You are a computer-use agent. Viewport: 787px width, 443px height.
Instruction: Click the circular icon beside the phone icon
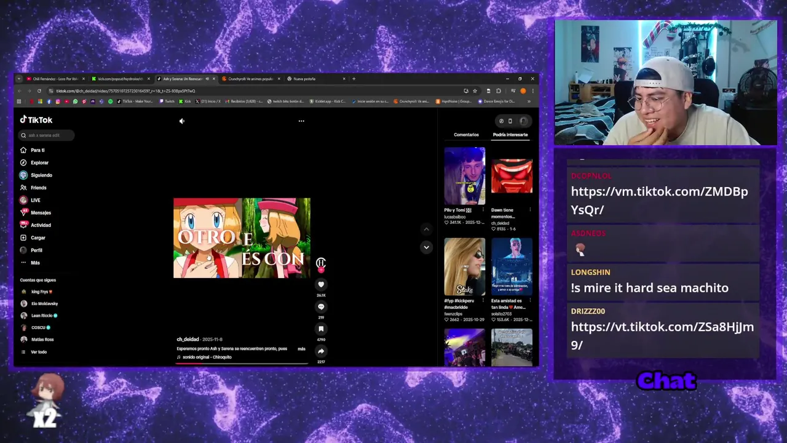pos(501,121)
